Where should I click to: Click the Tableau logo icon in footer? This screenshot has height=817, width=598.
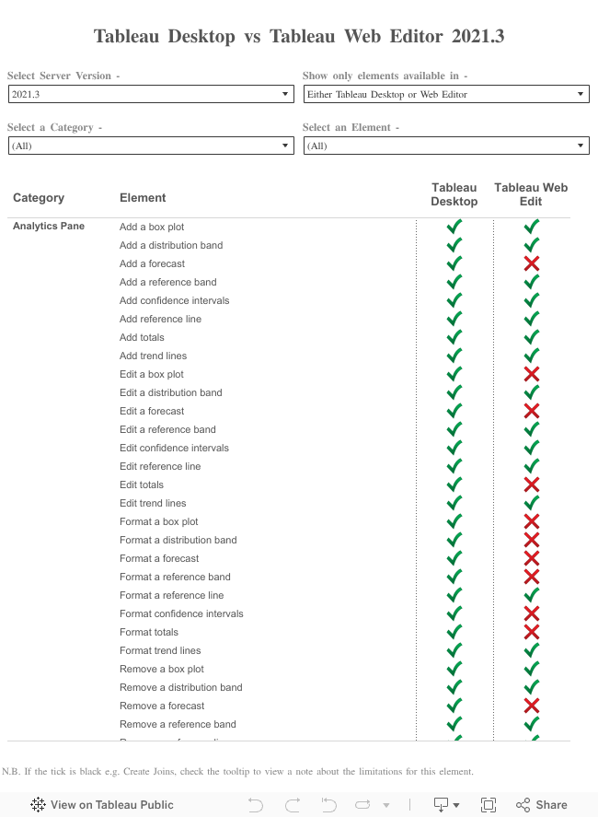38,804
